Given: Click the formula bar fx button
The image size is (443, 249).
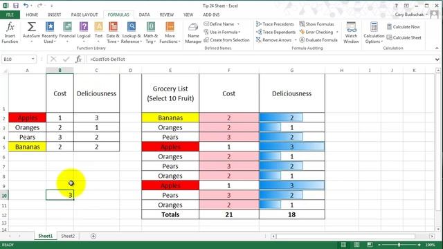Looking at the screenshot, I should coord(78,59).
